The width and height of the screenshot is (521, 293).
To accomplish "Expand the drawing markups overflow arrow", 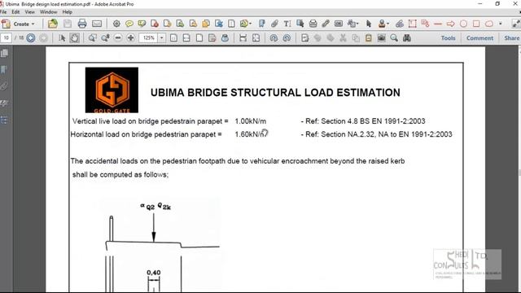I will 501,24.
